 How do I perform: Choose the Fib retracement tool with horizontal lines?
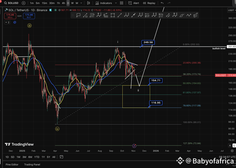[x=92, y=15]
